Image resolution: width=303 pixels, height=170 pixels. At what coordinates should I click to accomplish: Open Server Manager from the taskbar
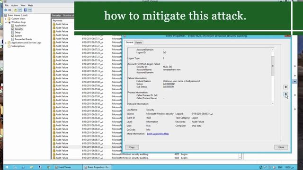pos(15,167)
